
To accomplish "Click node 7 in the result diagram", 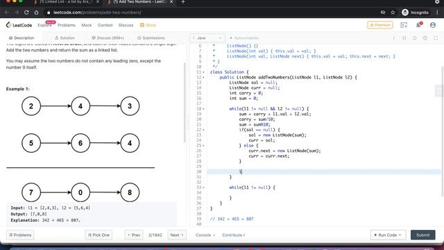I will (31, 193).
